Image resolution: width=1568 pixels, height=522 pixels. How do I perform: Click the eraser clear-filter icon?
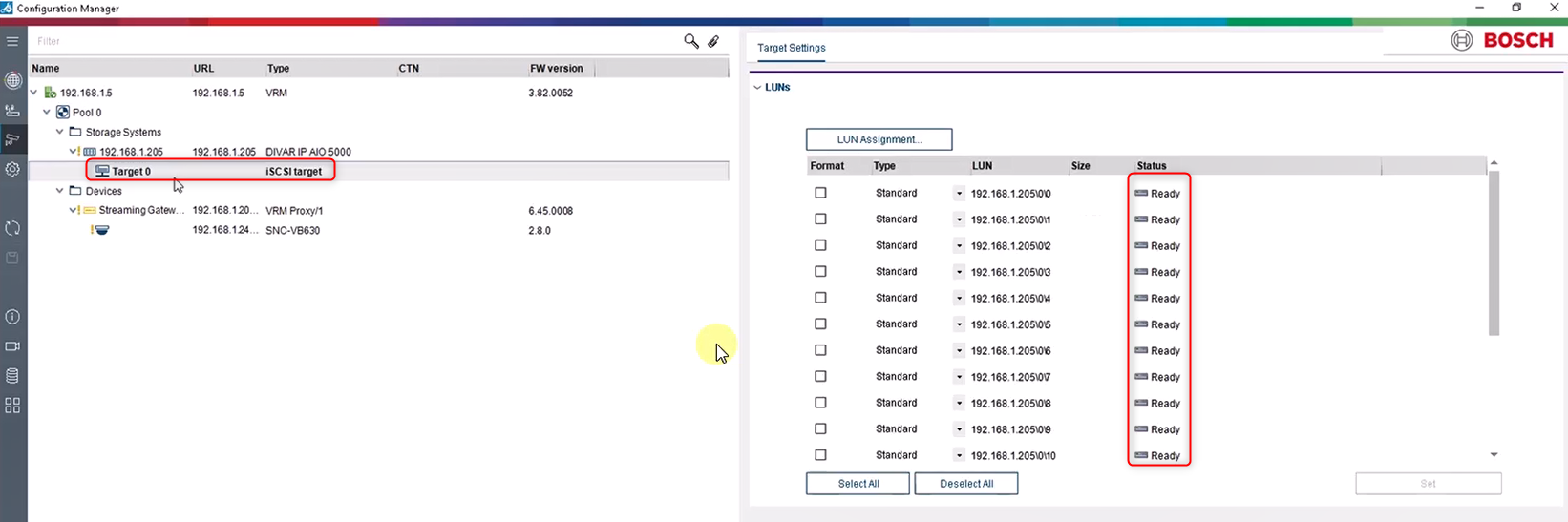click(713, 41)
